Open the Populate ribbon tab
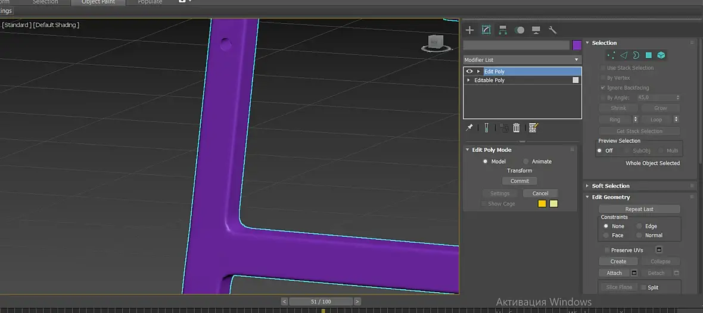Viewport: 703px width, 313px height. point(150,2)
